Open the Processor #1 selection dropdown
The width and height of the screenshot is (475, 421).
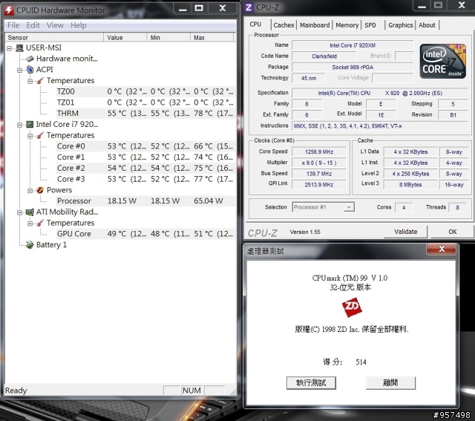click(349, 207)
